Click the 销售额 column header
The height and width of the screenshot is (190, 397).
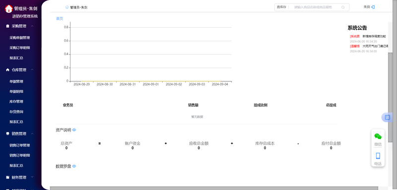[x=193, y=105]
